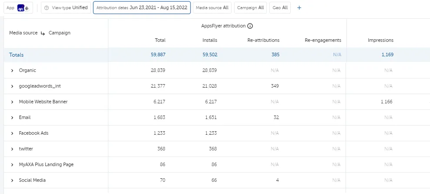
Task: Click the Mobile Website Banner name
Action: tap(43, 102)
